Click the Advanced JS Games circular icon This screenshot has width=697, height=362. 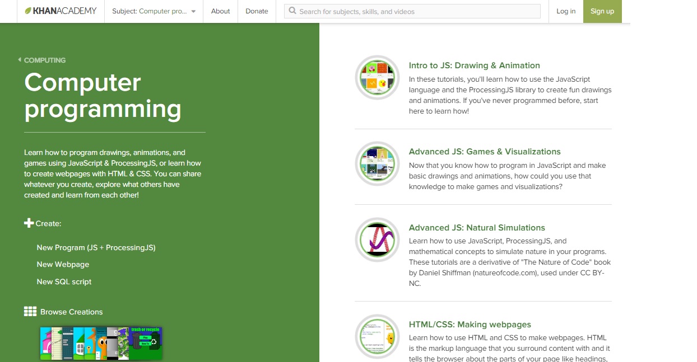(377, 163)
